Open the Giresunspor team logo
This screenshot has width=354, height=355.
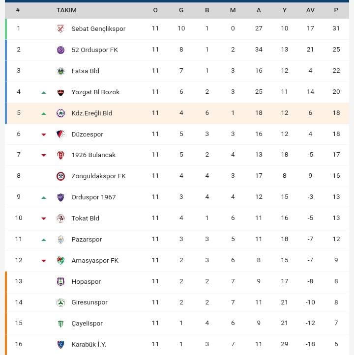[x=60, y=302]
